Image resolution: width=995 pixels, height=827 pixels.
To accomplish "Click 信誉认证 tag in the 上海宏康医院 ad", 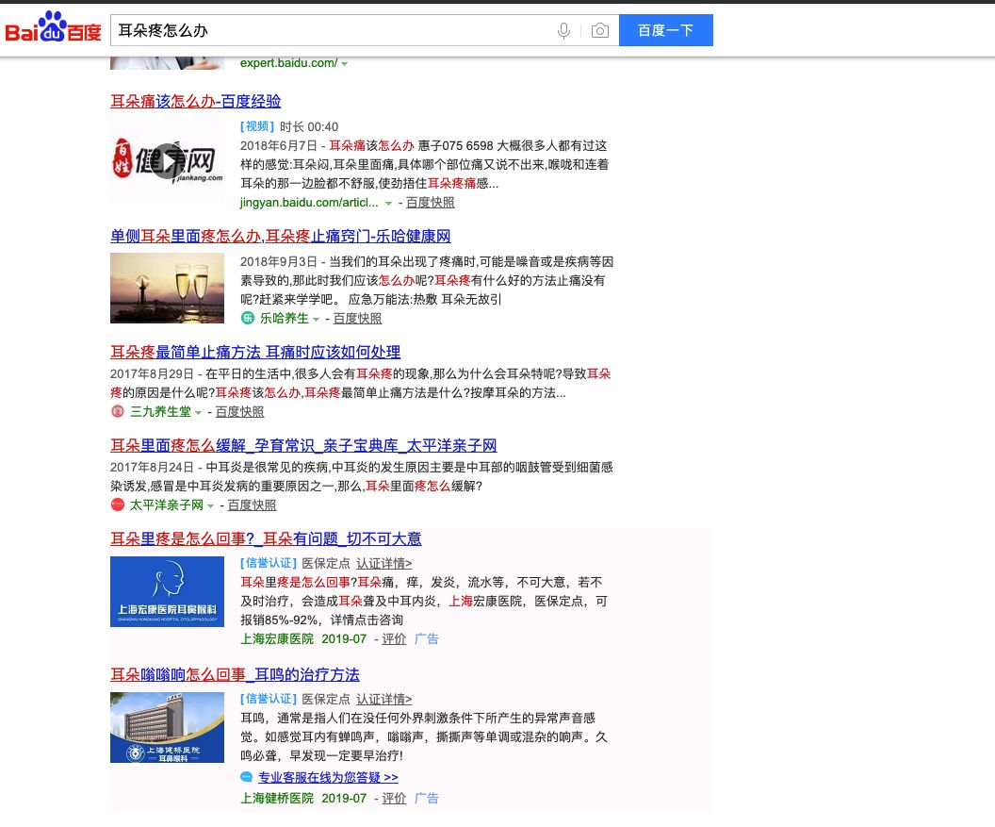I will [x=269, y=563].
